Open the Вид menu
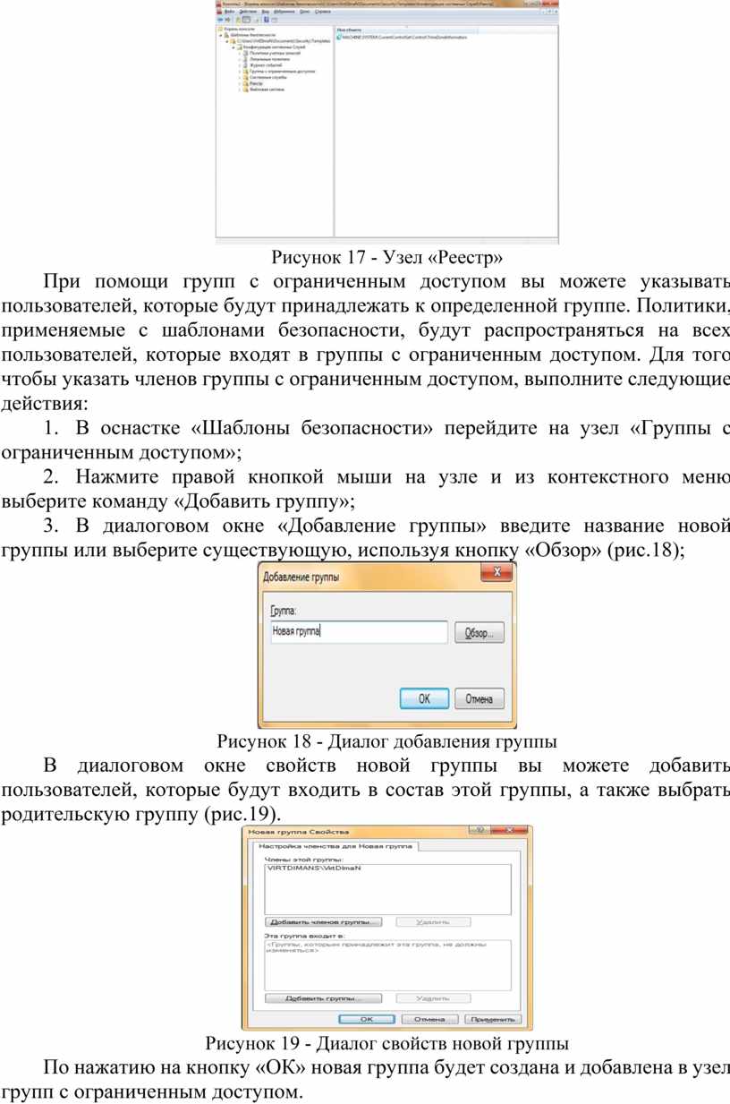The height and width of the screenshot is (1104, 730). tap(266, 12)
